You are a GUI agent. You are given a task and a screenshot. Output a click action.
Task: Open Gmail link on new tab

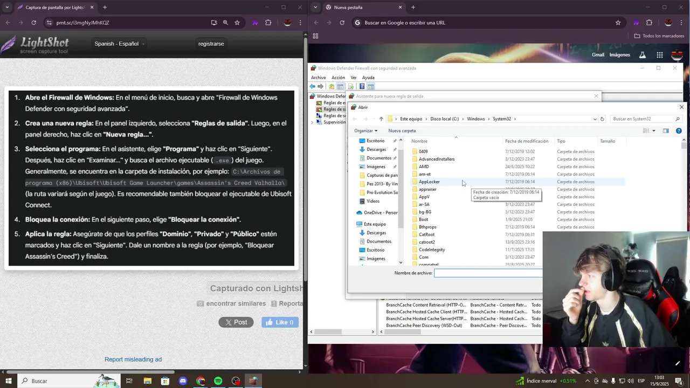(598, 55)
